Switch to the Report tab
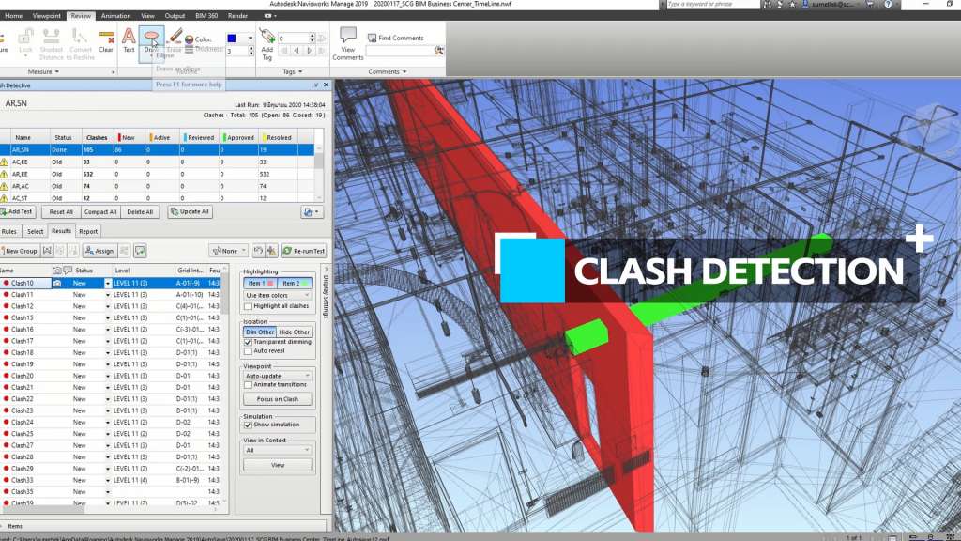 tap(88, 231)
